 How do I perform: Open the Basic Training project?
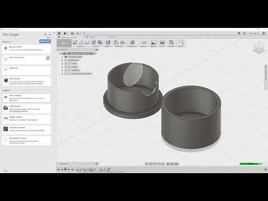(x=26, y=98)
